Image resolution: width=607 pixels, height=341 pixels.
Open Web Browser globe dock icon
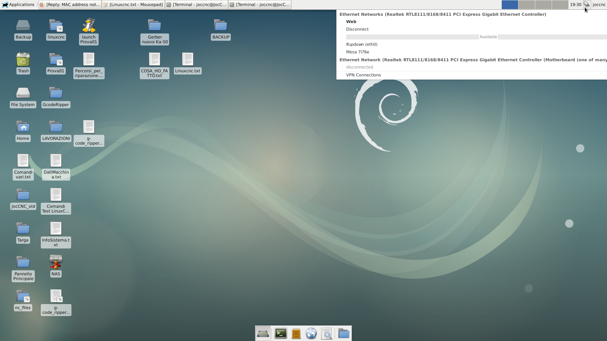[311, 333]
